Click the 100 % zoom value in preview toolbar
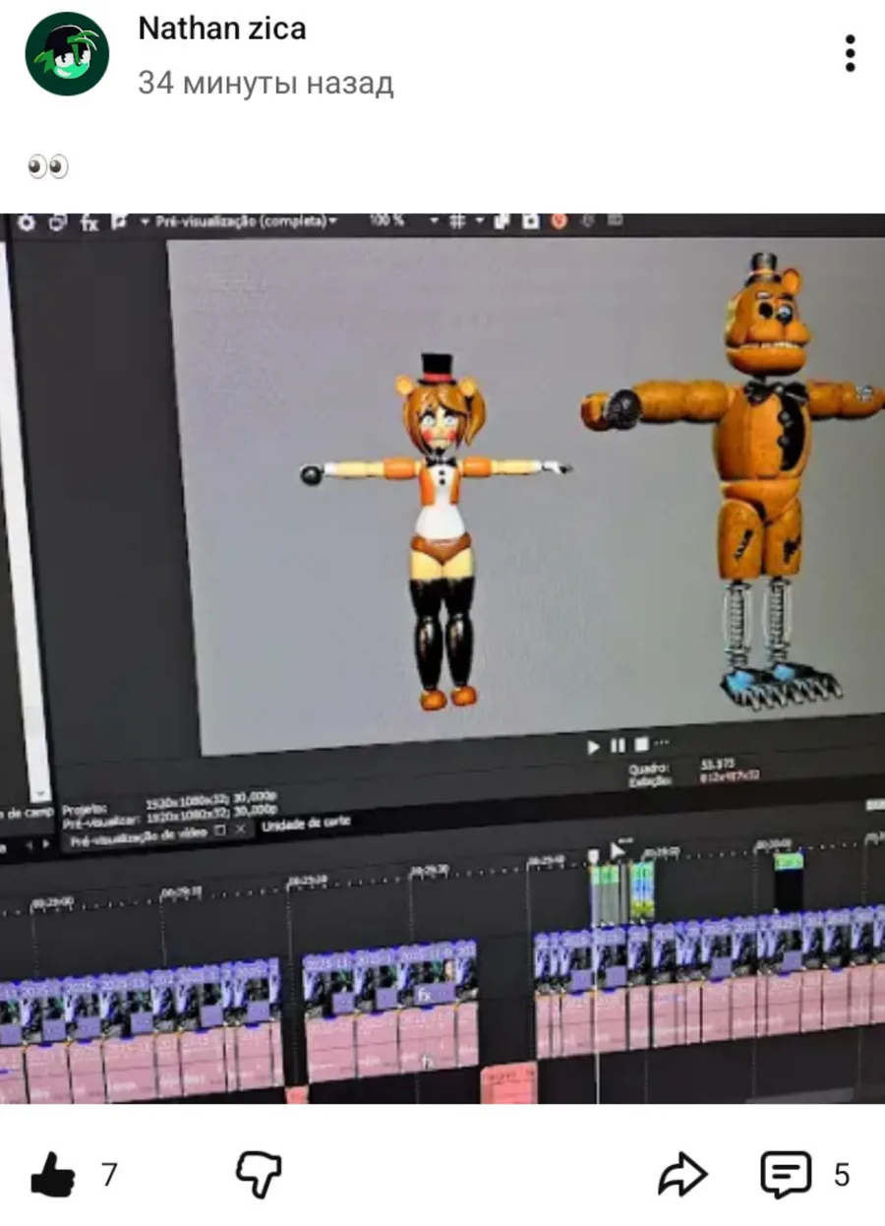This screenshot has height=1226, width=885. point(386,221)
